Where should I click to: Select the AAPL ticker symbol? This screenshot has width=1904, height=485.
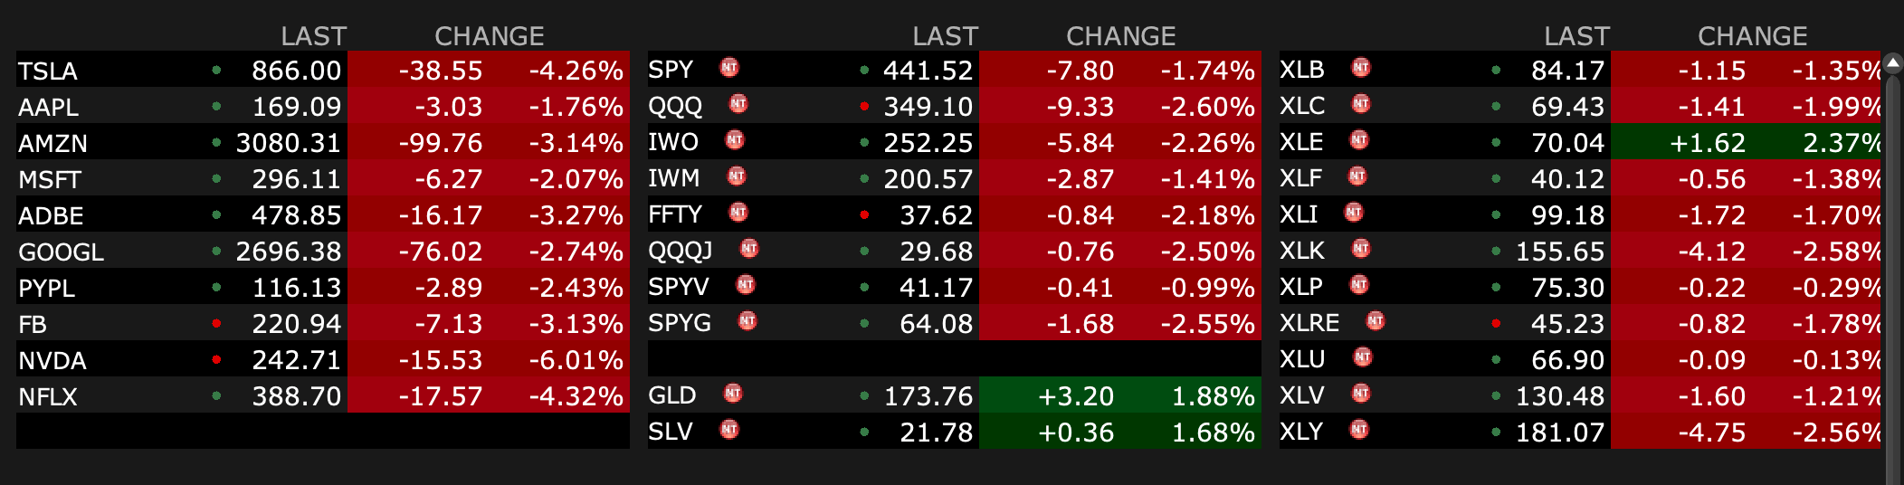[48, 107]
